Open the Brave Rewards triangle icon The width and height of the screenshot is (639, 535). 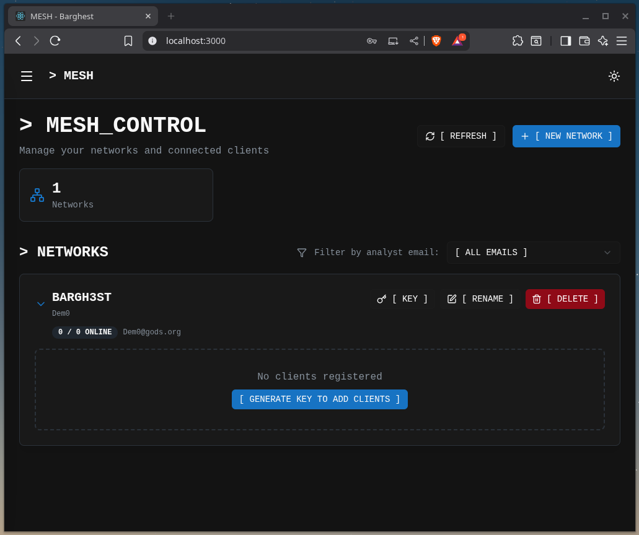point(457,41)
